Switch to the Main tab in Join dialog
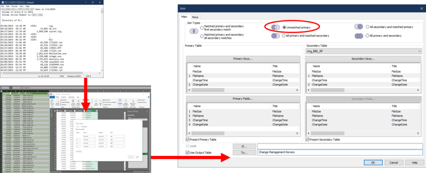 (185, 17)
